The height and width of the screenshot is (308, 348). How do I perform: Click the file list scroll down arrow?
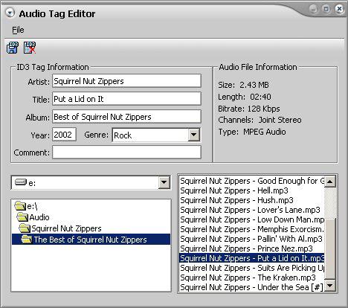(330, 285)
